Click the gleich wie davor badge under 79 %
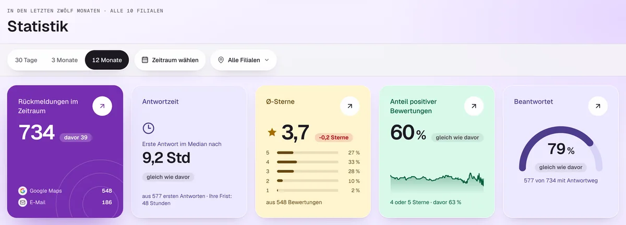This screenshot has height=225, width=626. click(561, 167)
